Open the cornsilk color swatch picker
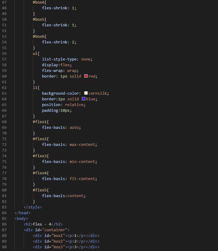 click(x=86, y=93)
